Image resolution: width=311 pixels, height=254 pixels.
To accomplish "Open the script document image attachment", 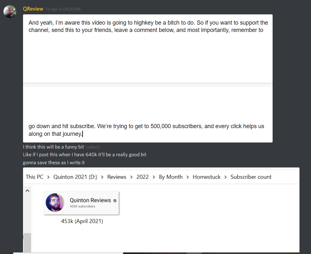I will tap(148, 79).
